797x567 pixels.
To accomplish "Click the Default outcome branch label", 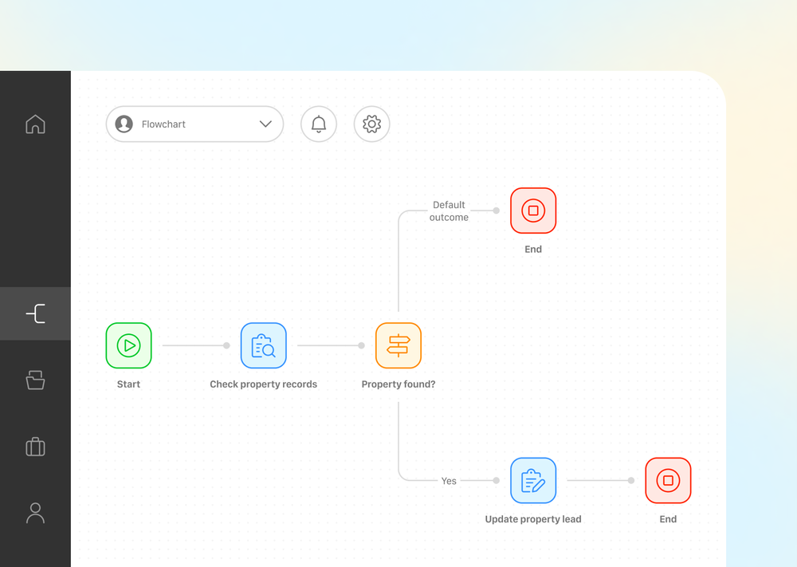I will (449, 211).
